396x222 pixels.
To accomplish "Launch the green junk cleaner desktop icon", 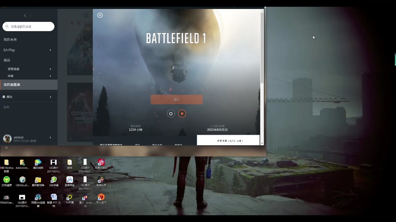I will (7, 181).
